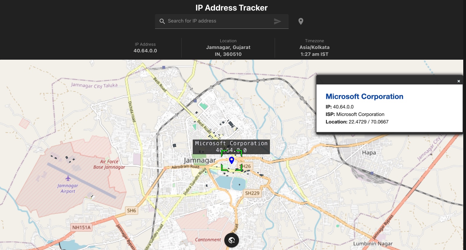Click the Air Force Base Jamnagar label
The height and width of the screenshot is (250, 466).
[109, 164]
